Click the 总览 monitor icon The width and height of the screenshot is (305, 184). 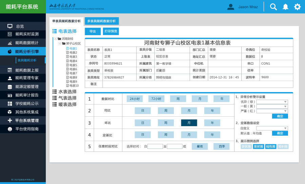(10, 26)
